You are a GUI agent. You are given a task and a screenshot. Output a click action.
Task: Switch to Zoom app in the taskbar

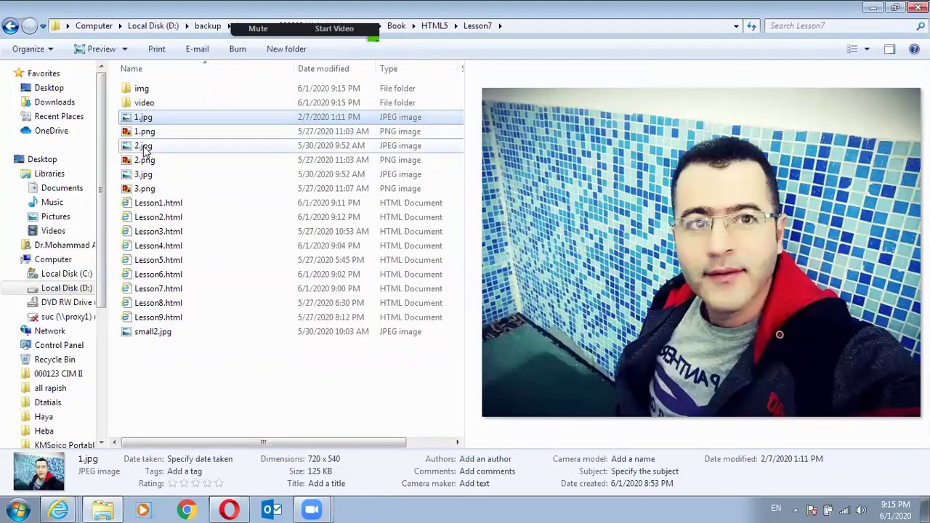point(312,510)
